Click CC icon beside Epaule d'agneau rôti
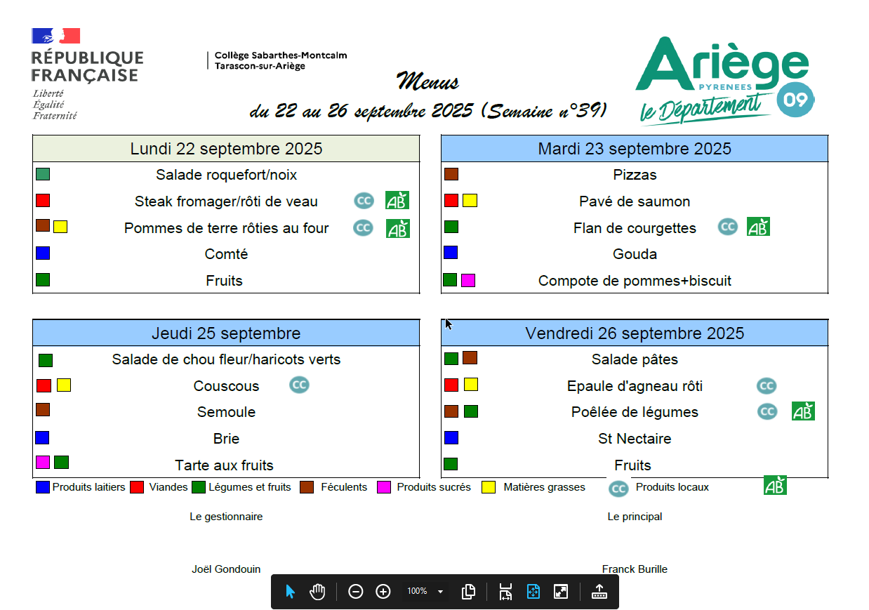Image resolution: width=869 pixels, height=610 pixels. click(x=767, y=386)
